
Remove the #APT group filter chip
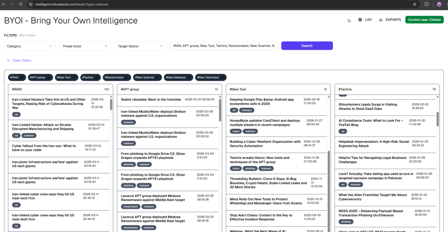[x=49, y=77]
